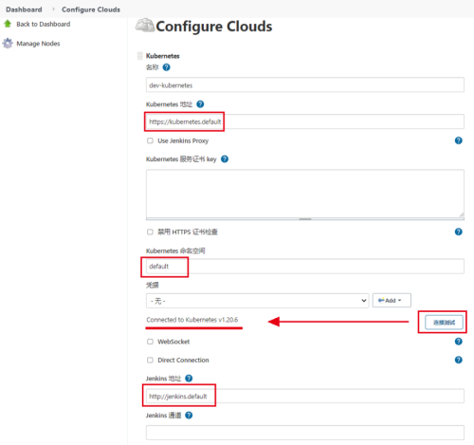Go to Dashboard in the breadcrumb
Screen dimensions: 474x445
24,9
